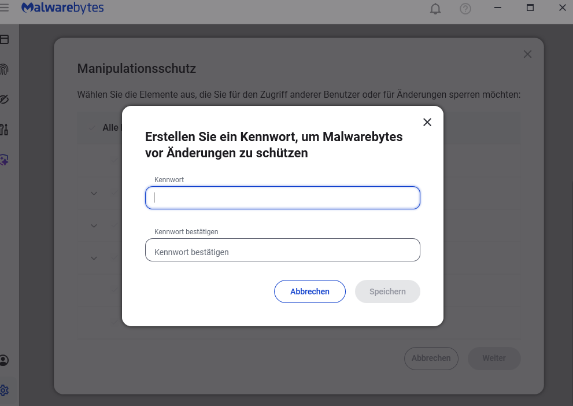
Task: Close the Manipulationsschutz panel
Action: [x=527, y=54]
